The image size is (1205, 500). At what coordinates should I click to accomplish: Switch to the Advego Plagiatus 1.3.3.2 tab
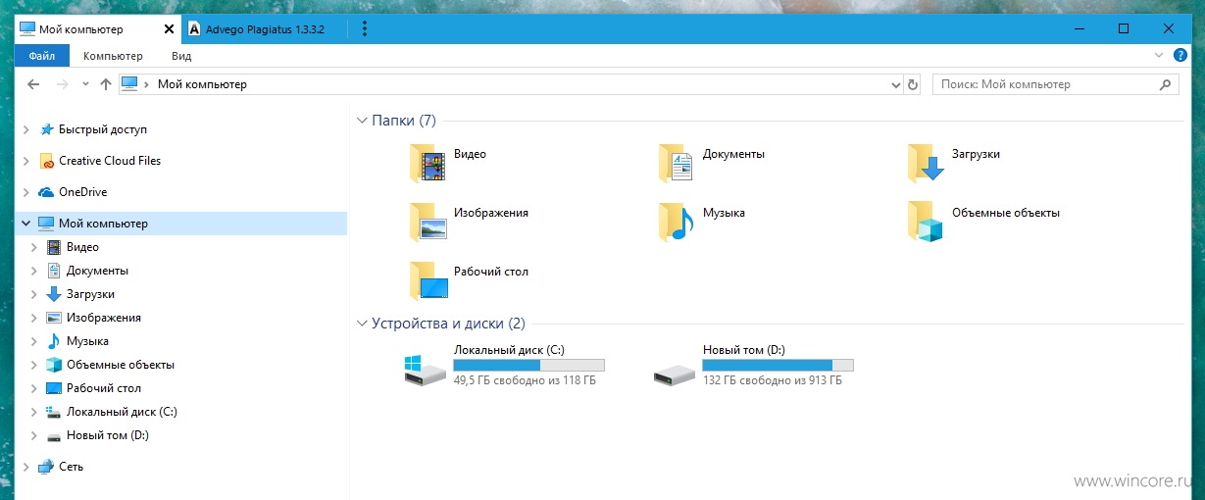(x=264, y=29)
